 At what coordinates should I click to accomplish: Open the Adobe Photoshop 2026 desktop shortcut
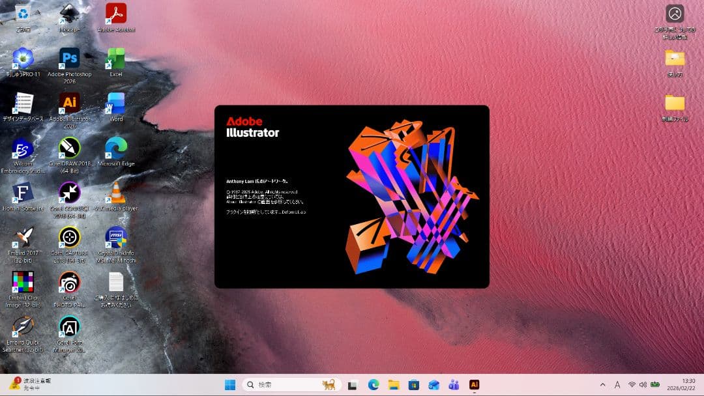tap(69, 59)
